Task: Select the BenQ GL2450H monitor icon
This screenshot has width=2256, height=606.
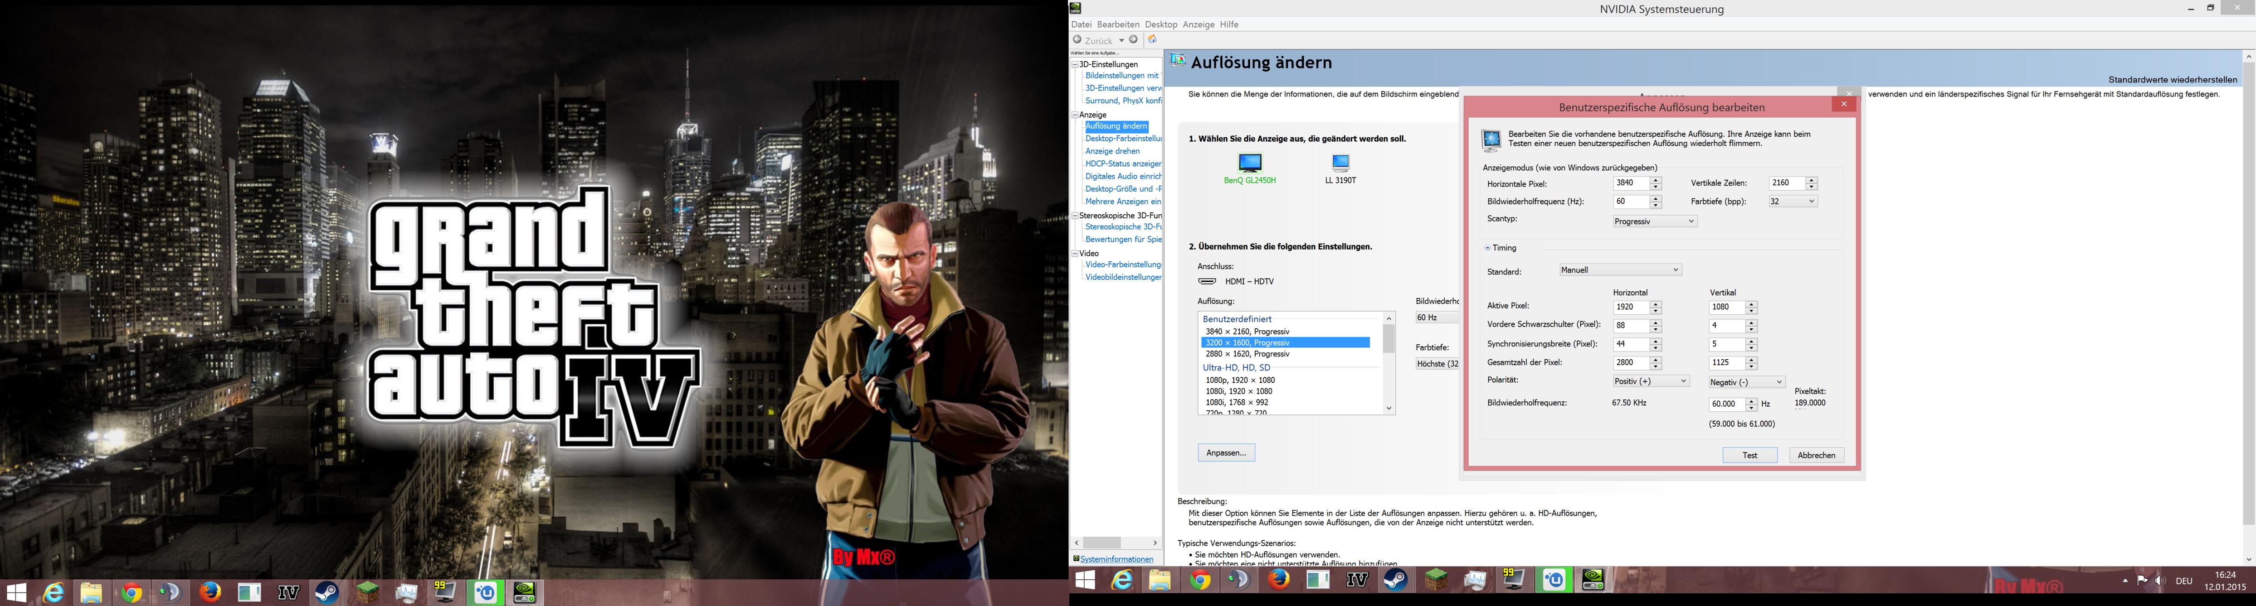Action: point(1250,164)
